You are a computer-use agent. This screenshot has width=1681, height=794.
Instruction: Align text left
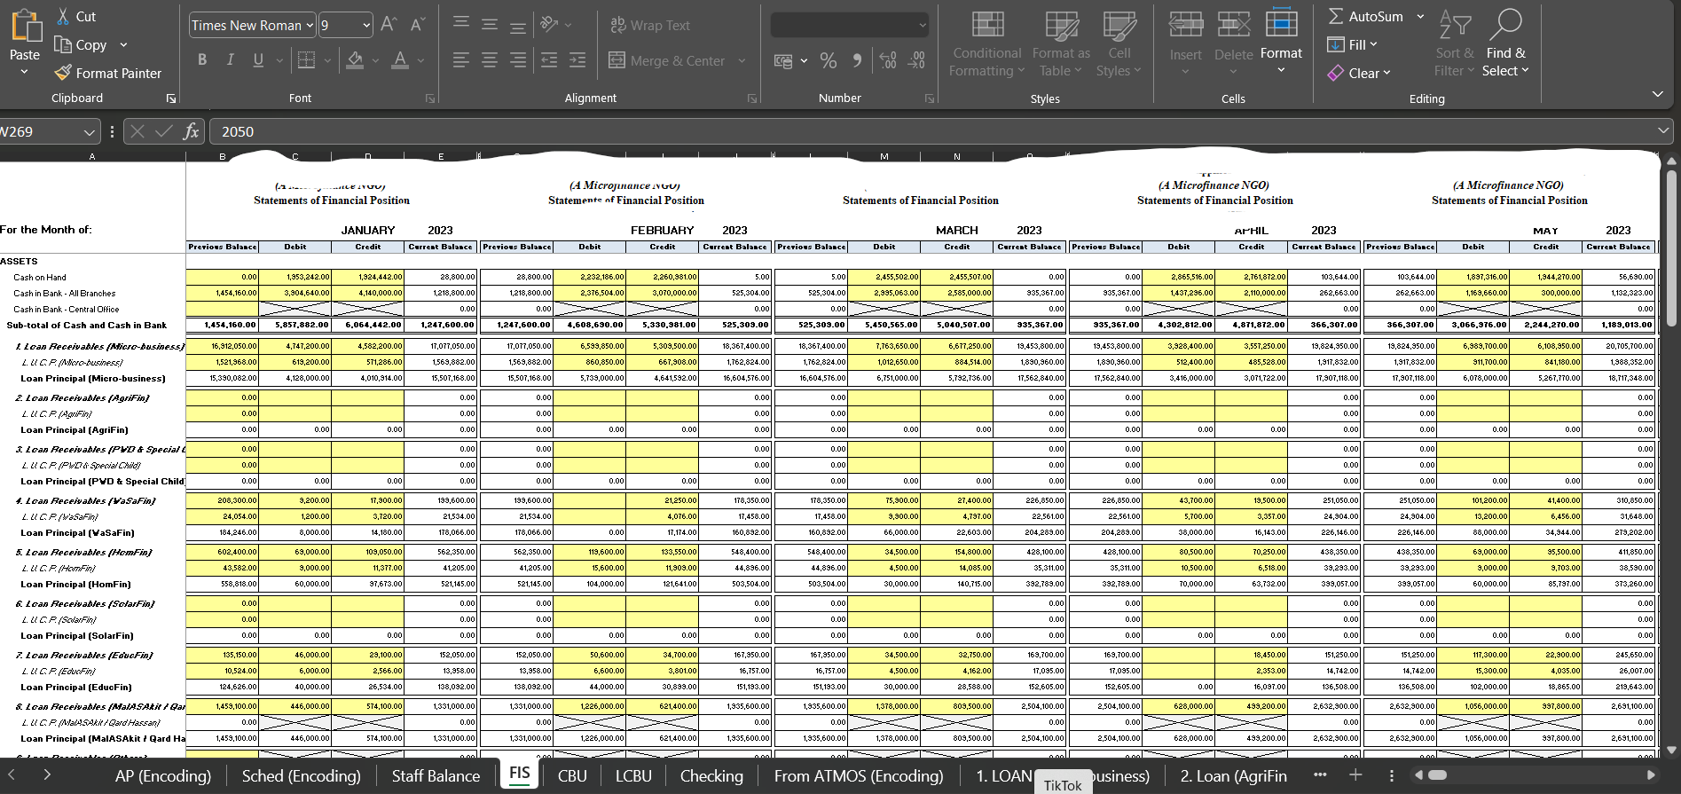pyautogui.click(x=461, y=60)
